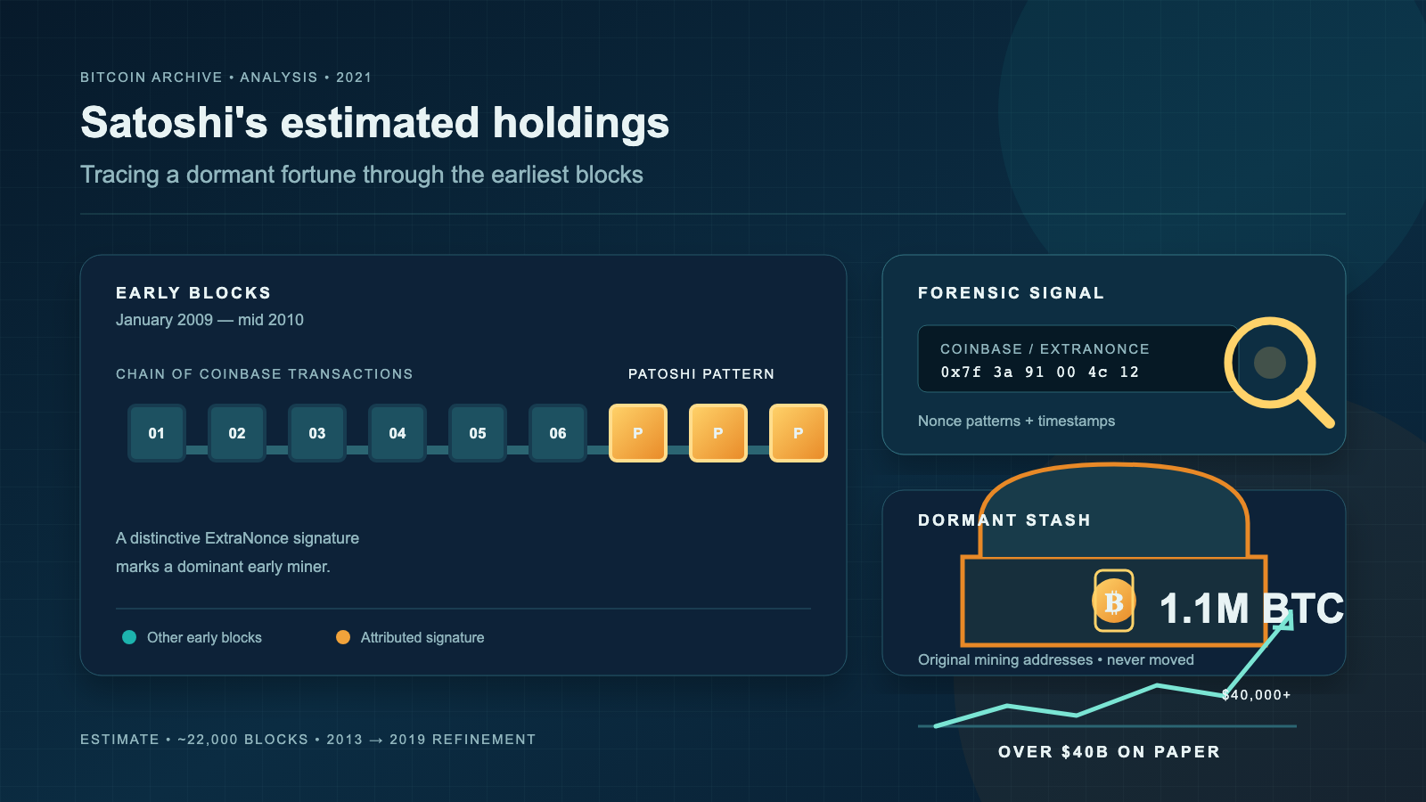The image size is (1426, 802).
Task: Click block 04 in the chain
Action: click(x=397, y=433)
